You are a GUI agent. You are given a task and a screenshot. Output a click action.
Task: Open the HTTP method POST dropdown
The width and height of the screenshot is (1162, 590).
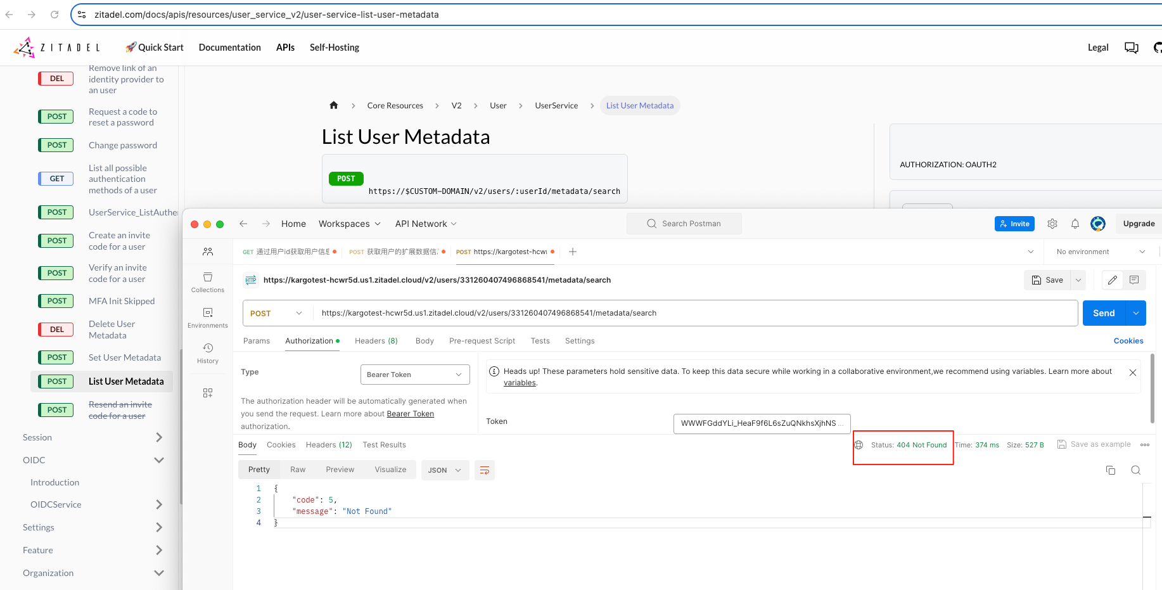click(278, 313)
